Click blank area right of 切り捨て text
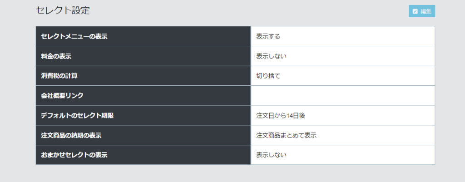 click(354, 76)
